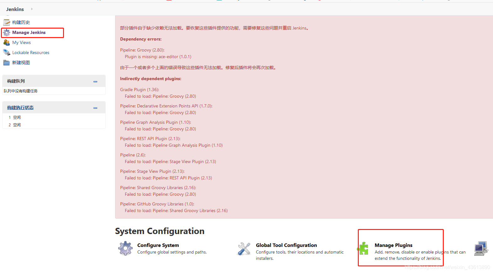Open the Configure System link
Image resolution: width=493 pixels, height=273 pixels.
tap(158, 245)
